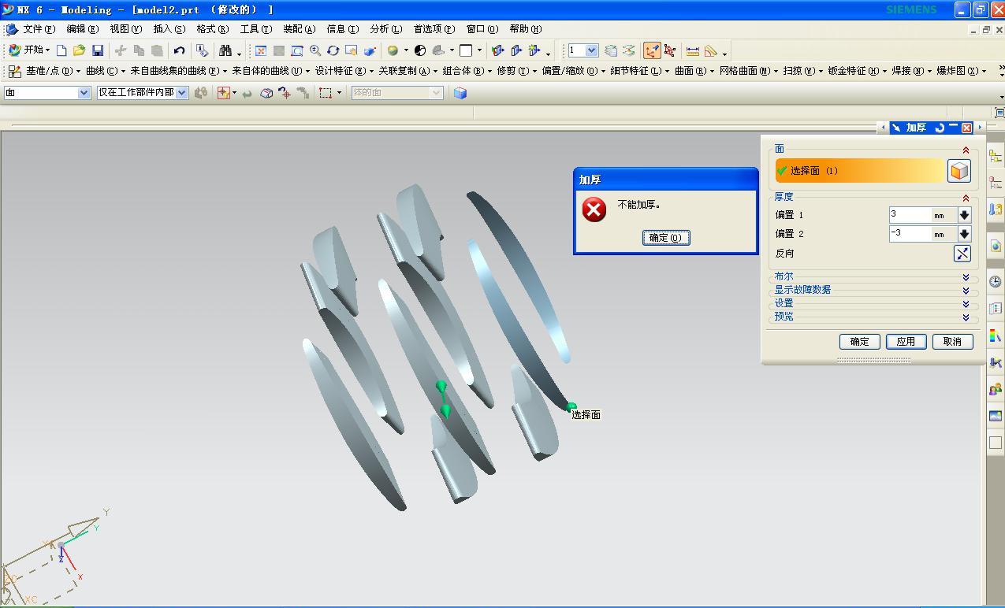Open the 偏置 2 value options arrow
The height and width of the screenshot is (608, 1005).
click(x=964, y=234)
